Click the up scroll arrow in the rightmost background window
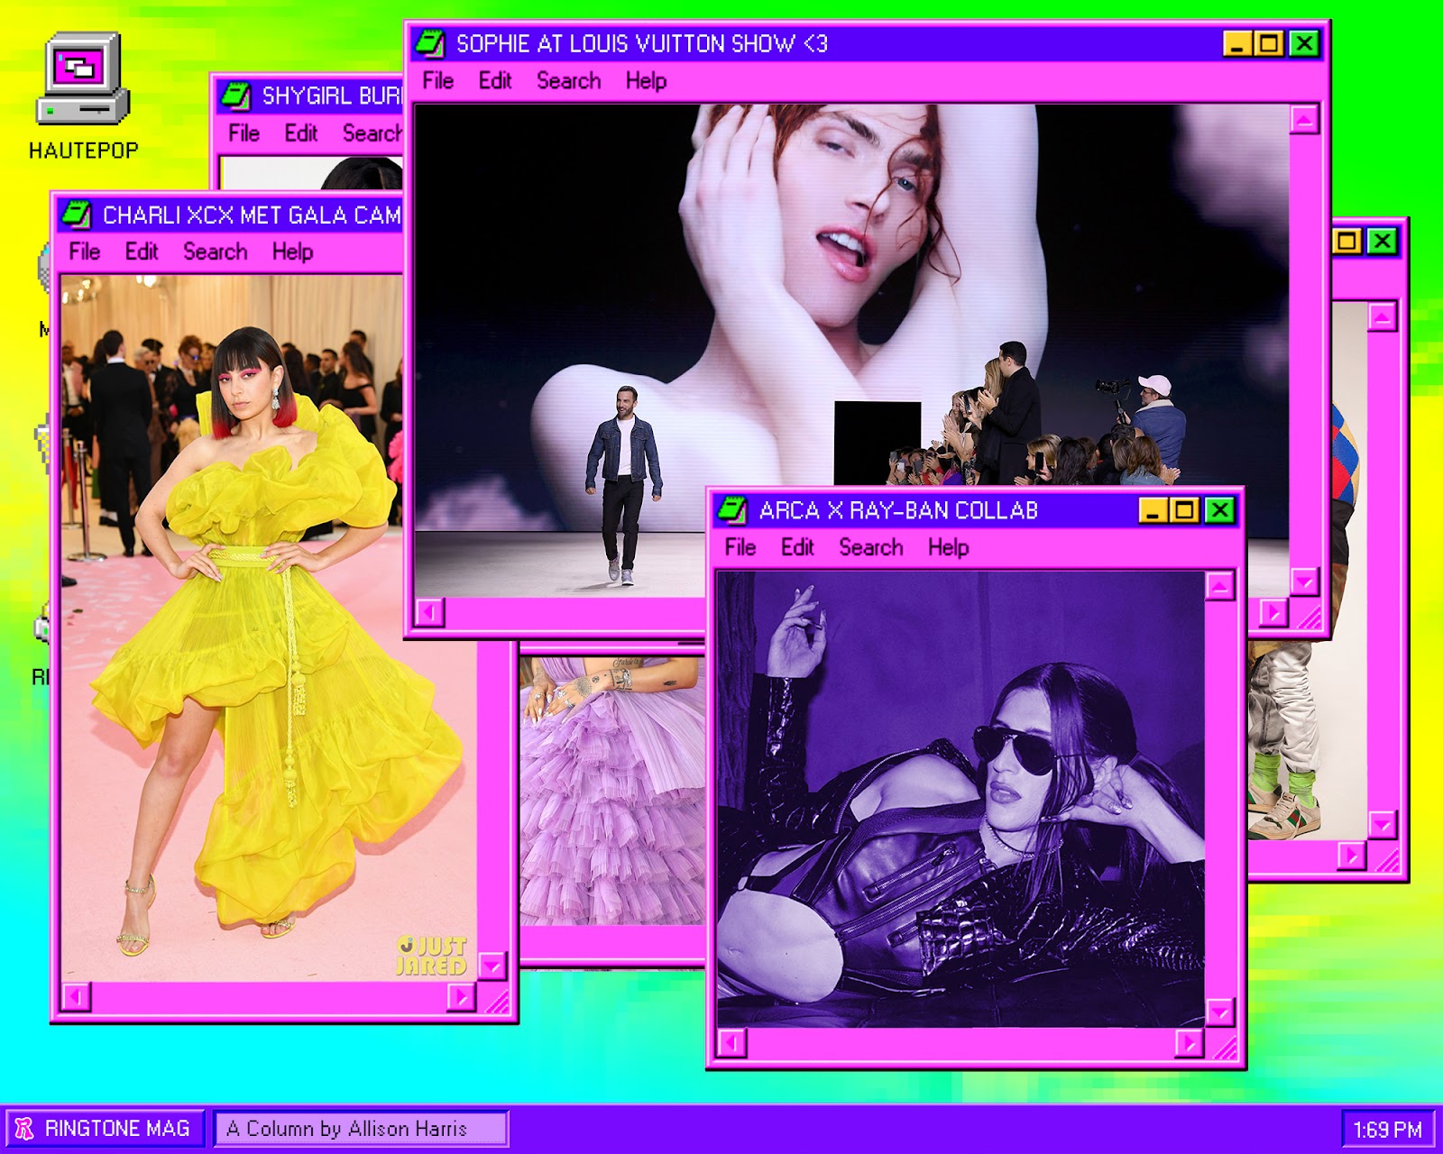Viewport: 1443px width, 1154px height. coord(1383,317)
